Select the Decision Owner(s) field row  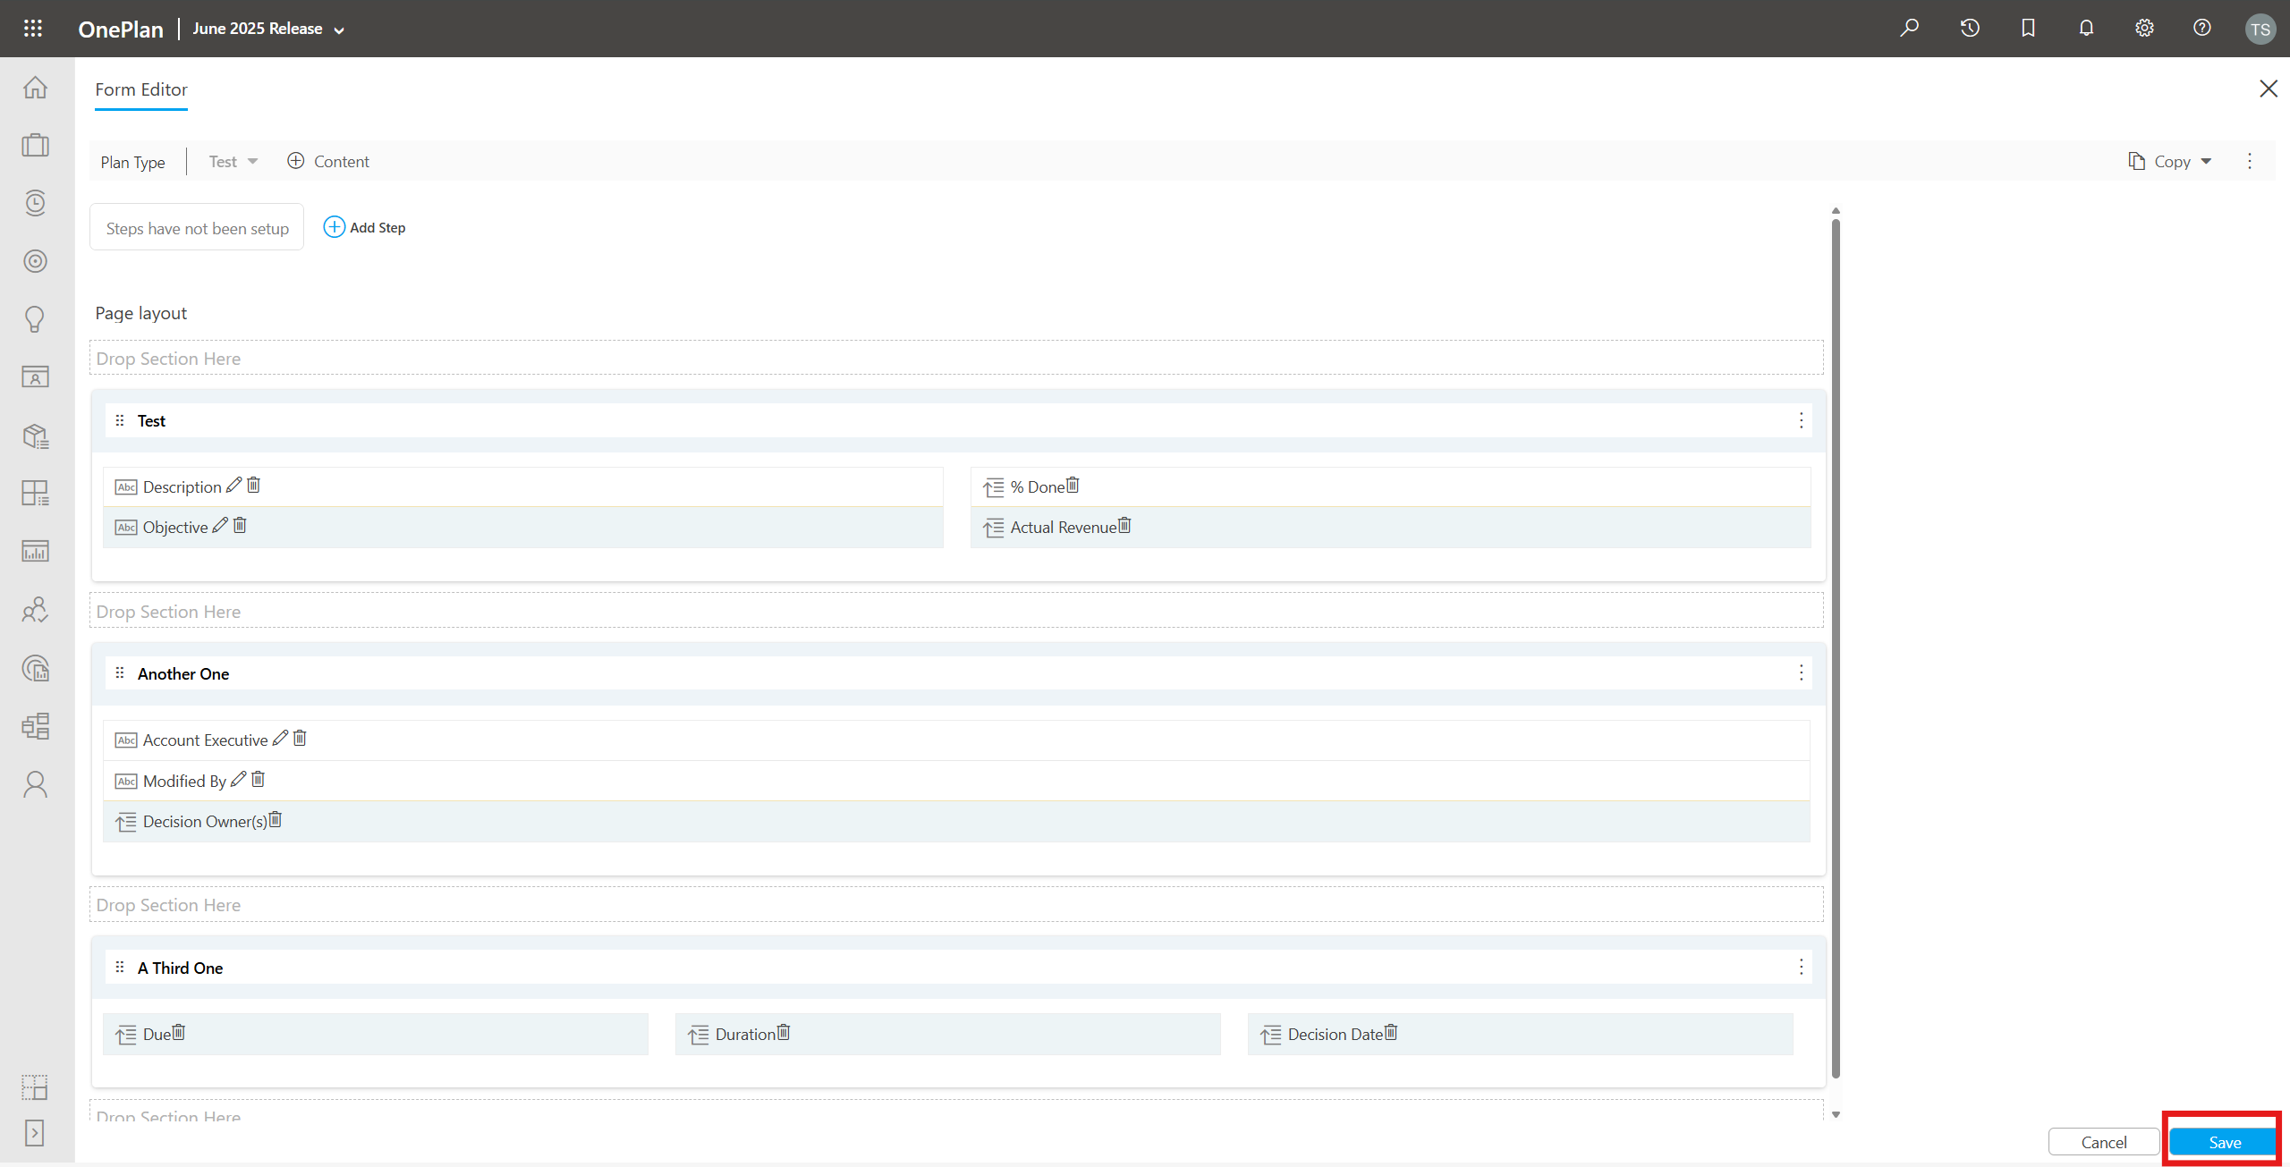click(x=956, y=821)
